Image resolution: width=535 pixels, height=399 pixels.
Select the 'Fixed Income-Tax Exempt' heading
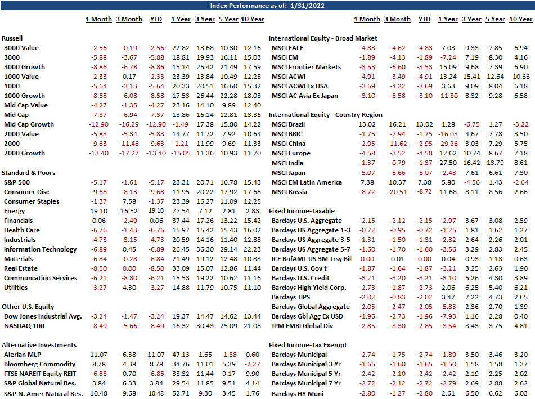click(308, 345)
